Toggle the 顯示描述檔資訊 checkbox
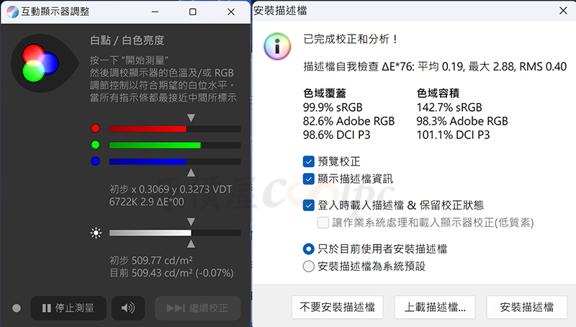 point(309,179)
